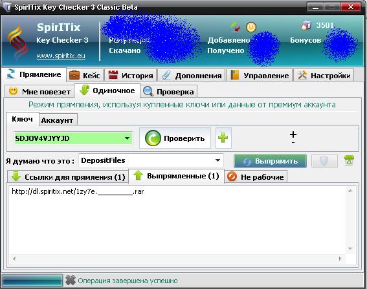
Task: Click the Скачано label
Action: 125,50
